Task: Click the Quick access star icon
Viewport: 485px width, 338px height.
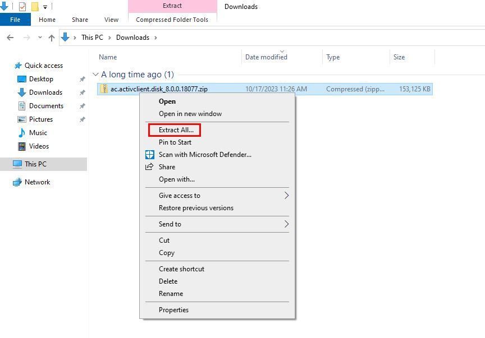Action: (x=18, y=66)
